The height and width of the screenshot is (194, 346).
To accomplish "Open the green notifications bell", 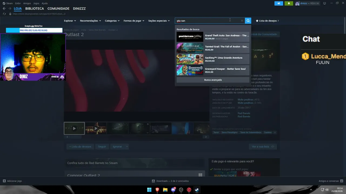I will (x=289, y=4).
